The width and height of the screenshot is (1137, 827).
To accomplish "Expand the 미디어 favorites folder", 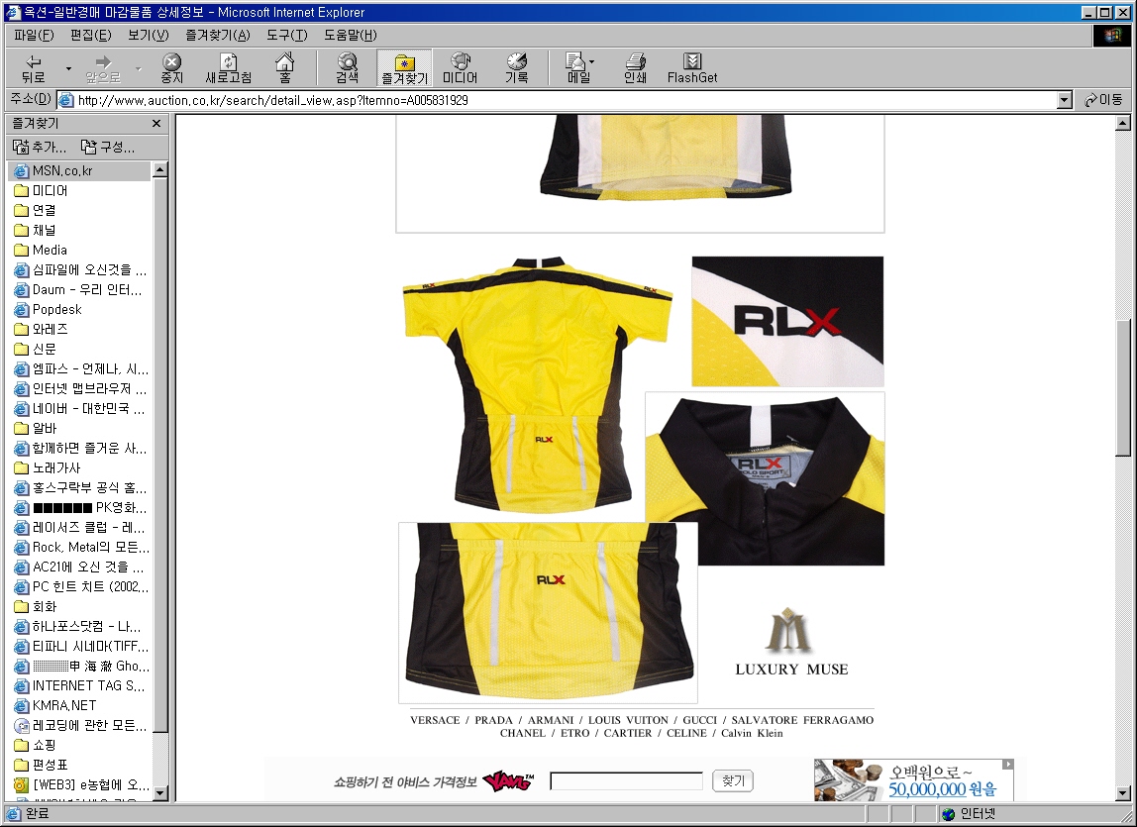I will pyautogui.click(x=42, y=191).
